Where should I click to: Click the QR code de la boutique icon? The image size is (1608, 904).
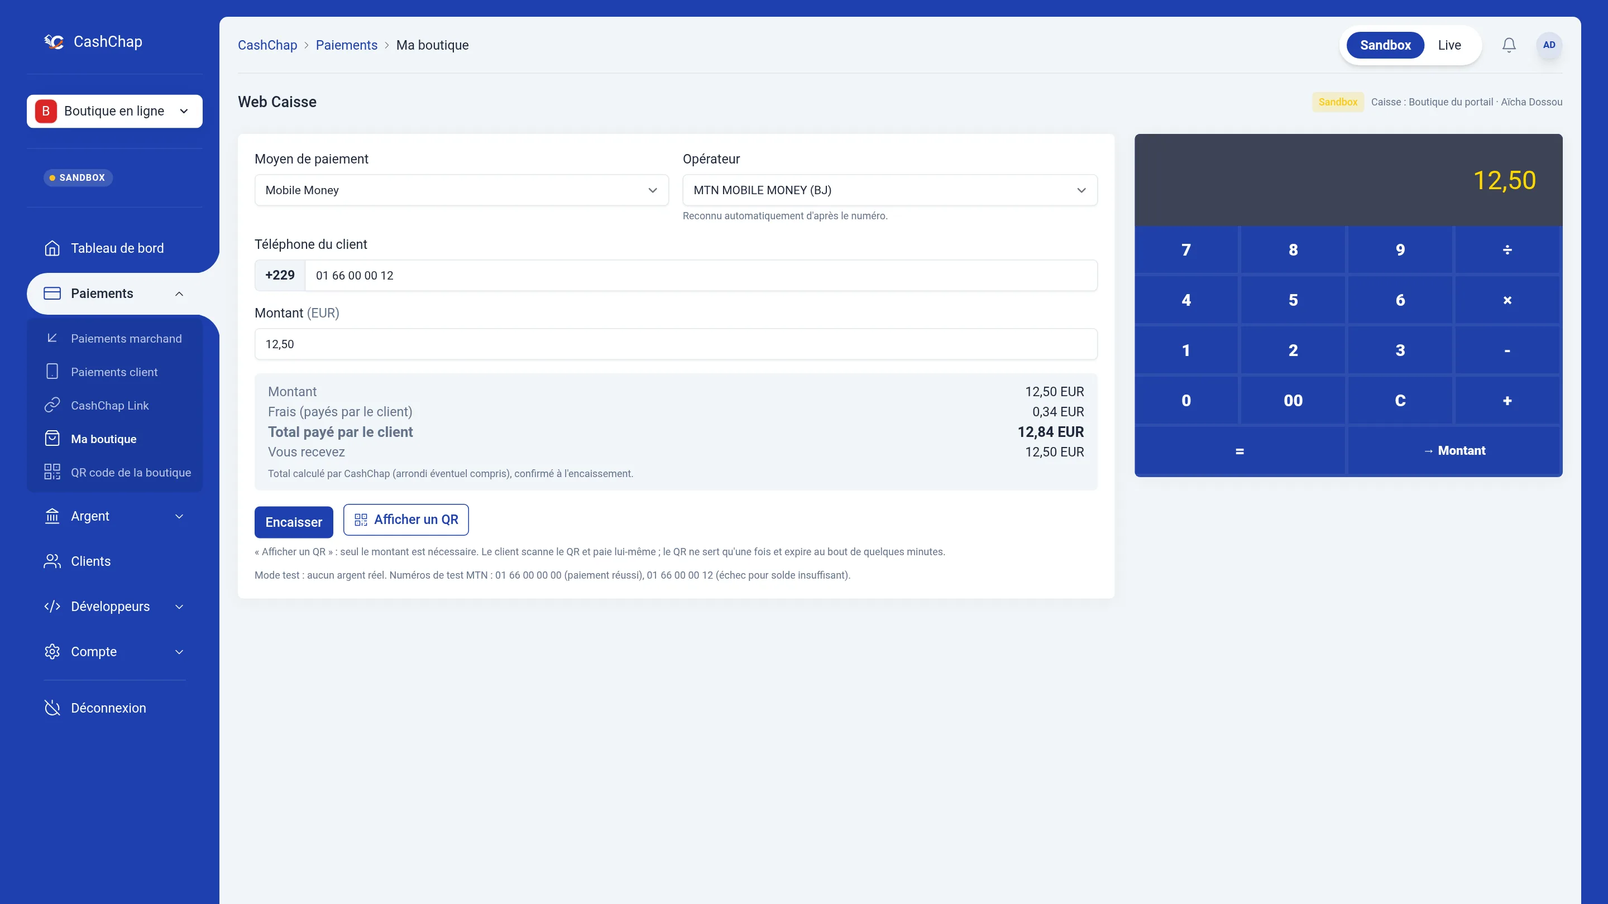pyautogui.click(x=52, y=472)
